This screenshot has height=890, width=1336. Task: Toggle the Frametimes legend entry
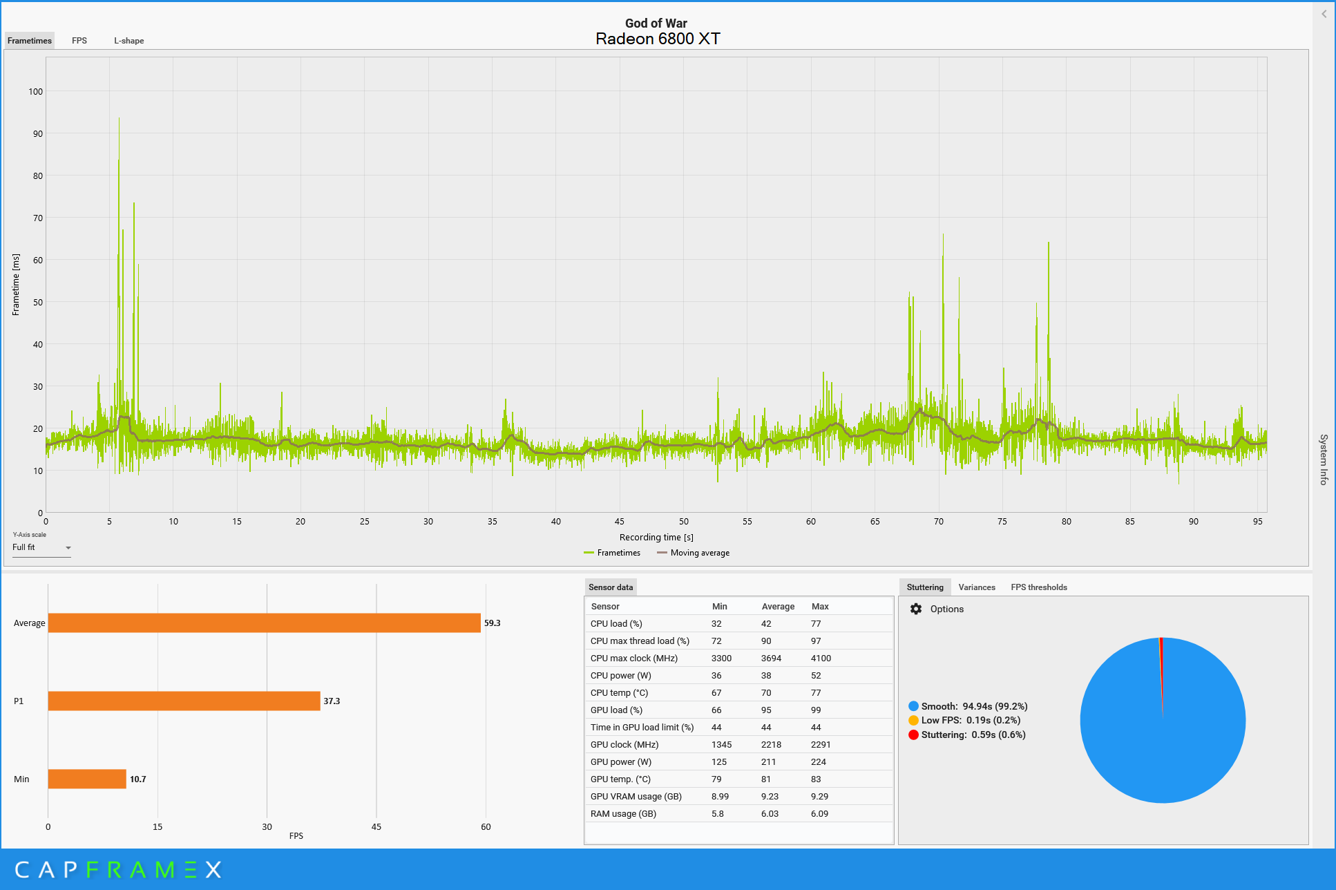pyautogui.click(x=612, y=553)
